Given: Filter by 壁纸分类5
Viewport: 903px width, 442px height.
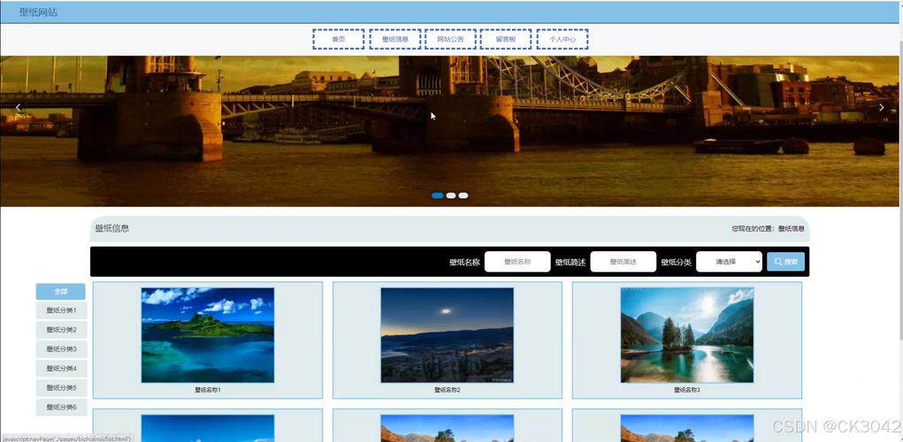Looking at the screenshot, I should pos(61,388).
